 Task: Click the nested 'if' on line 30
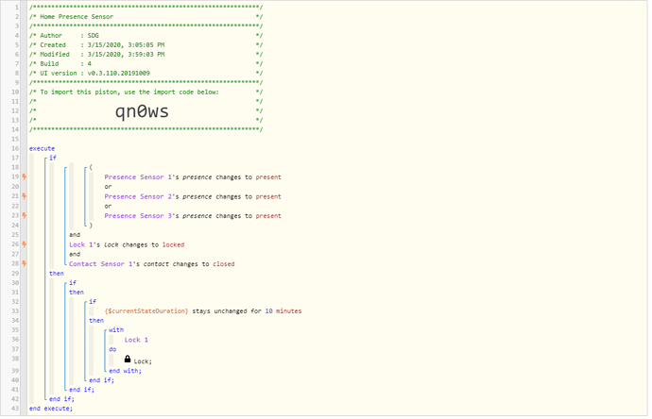73,282
